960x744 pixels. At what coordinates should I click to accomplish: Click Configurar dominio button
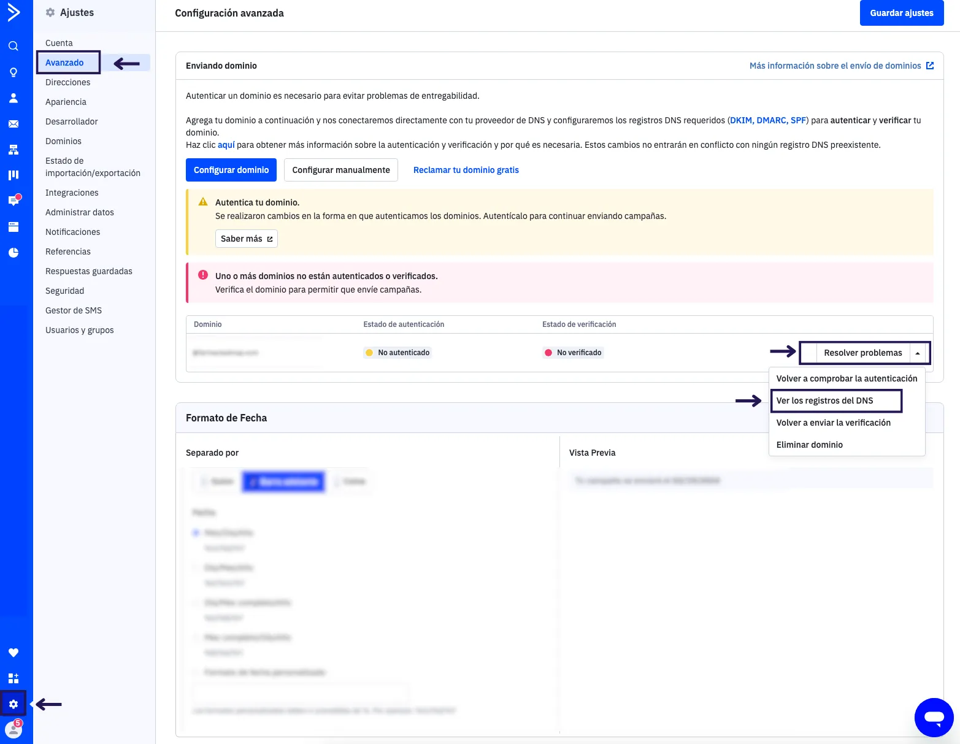tap(231, 170)
